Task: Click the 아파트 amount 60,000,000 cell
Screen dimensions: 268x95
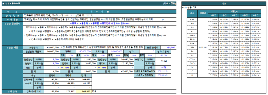Action: pyautogui.click(x=84, y=51)
